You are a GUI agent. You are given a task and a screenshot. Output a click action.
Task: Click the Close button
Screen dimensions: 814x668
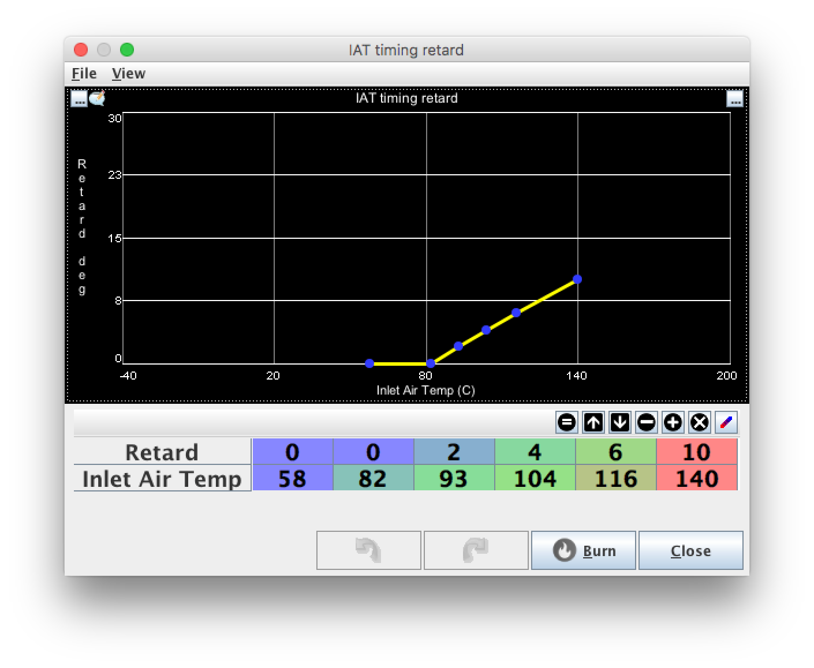[690, 550]
